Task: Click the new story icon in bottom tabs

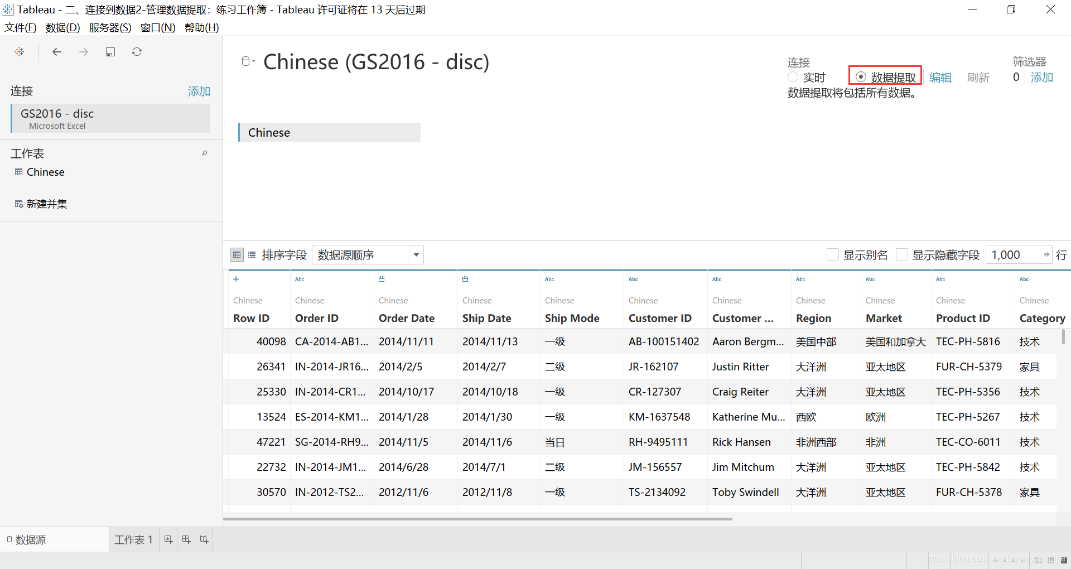Action: coord(204,539)
